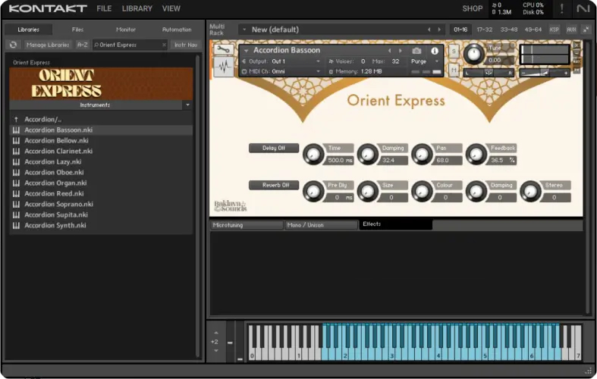Open the VIEW menu
Image resolution: width=597 pixels, height=379 pixels.
[171, 8]
